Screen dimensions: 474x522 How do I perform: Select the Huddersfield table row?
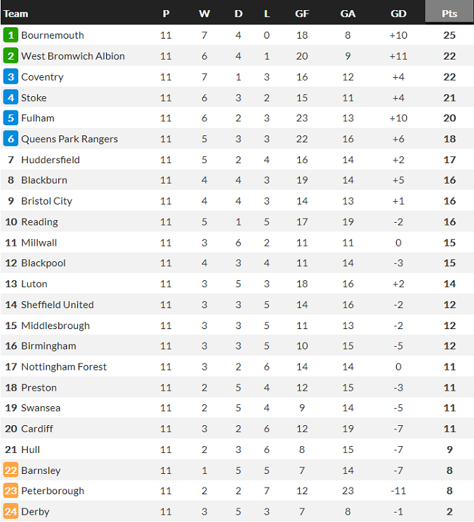(237, 160)
